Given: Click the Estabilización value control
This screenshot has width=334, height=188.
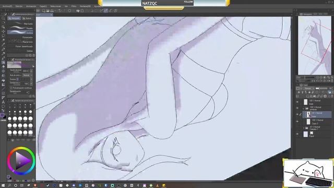Looking at the screenshot, I should 28,92.
